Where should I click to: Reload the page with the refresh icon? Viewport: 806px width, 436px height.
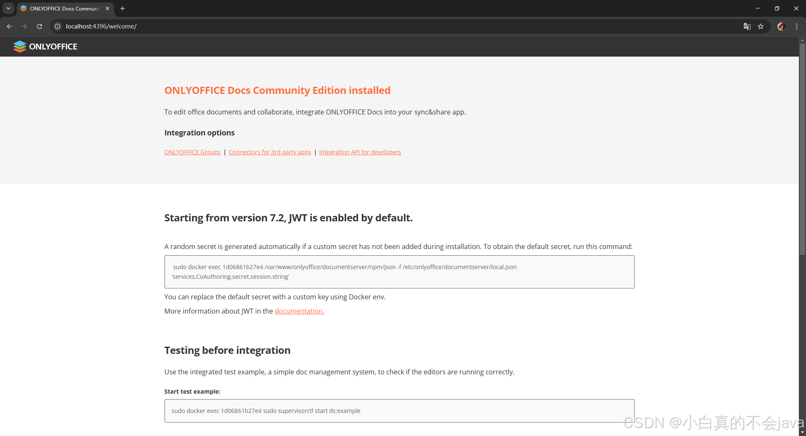39,26
